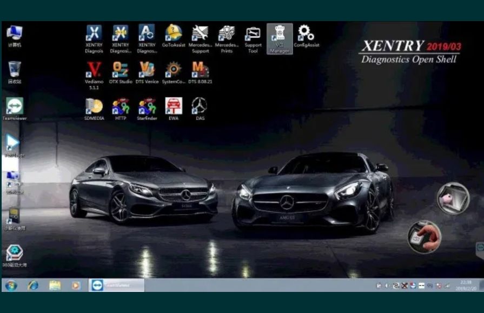
Task: Open the SDMEDIA disc shortcut
Action: [x=94, y=109]
